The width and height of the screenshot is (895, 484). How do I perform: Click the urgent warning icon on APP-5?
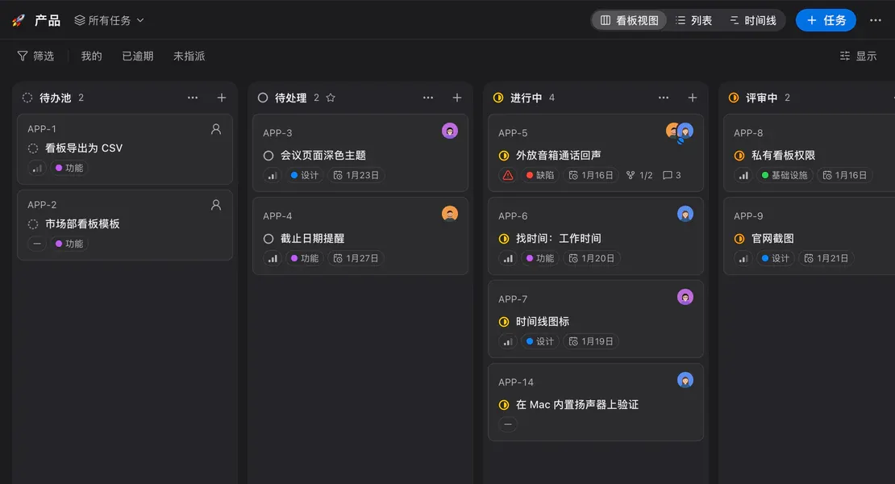pyautogui.click(x=507, y=175)
